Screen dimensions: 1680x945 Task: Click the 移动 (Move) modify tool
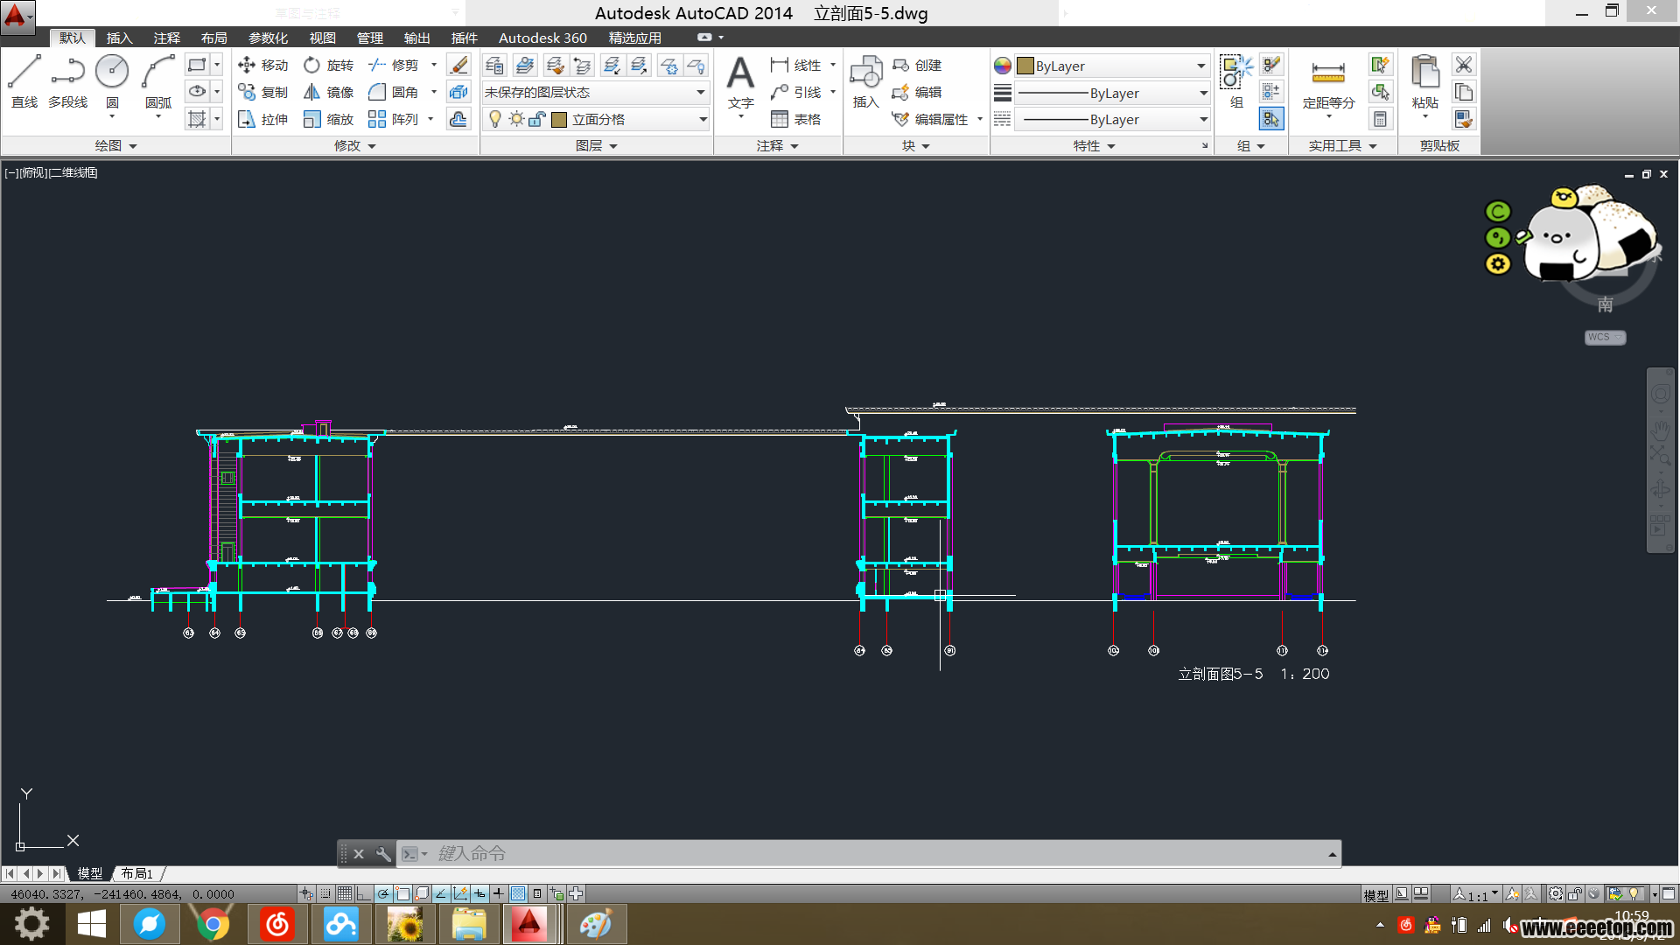coord(262,66)
